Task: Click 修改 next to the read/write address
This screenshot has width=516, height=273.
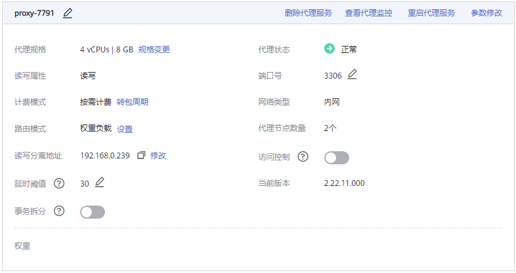Action: coord(158,156)
